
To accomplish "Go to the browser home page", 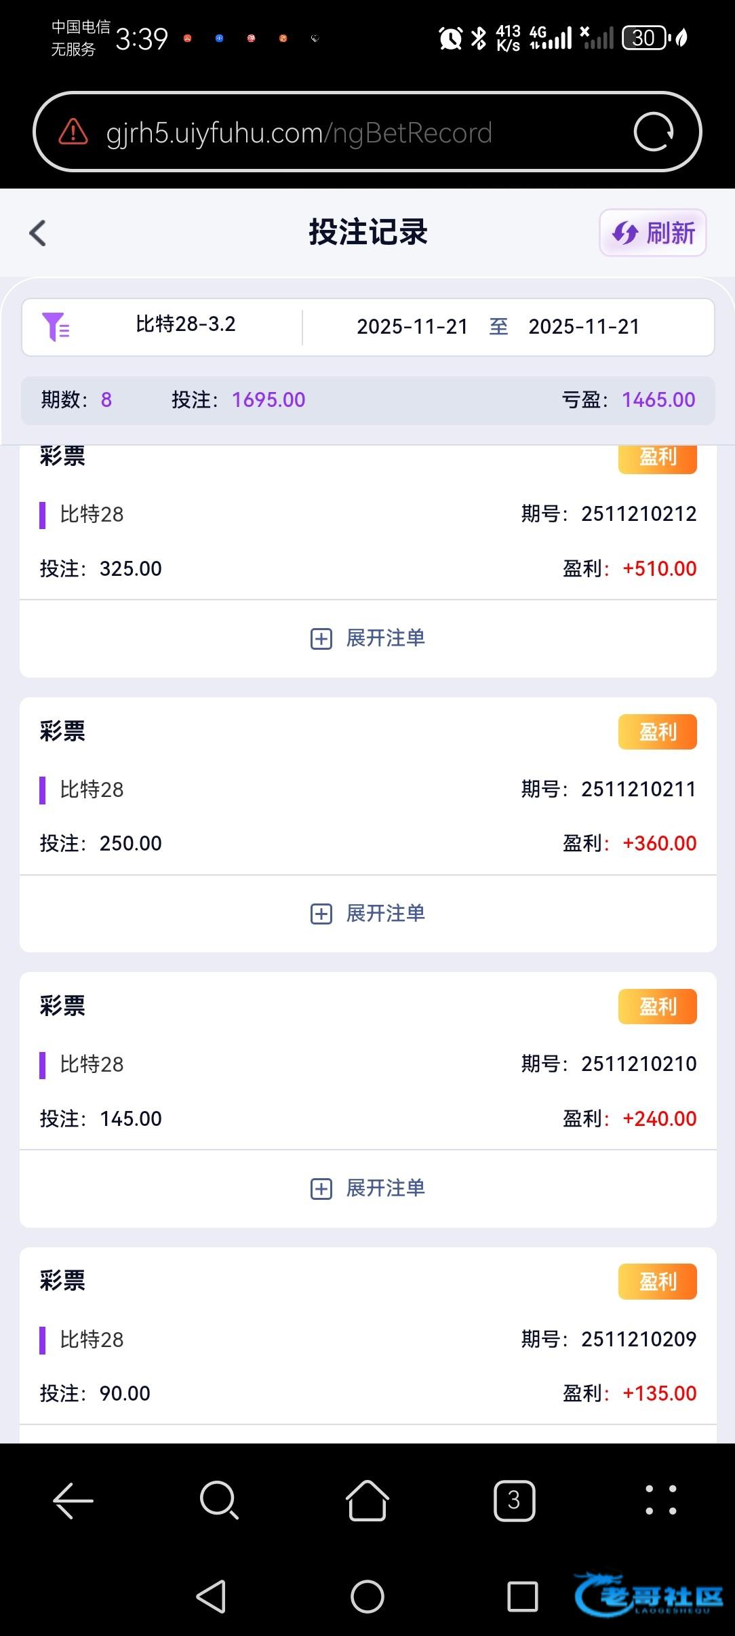I will pyautogui.click(x=367, y=1500).
